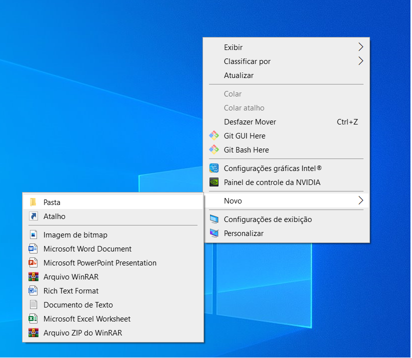Click the bitmap image icon
The height and width of the screenshot is (358, 412).
tap(33, 234)
